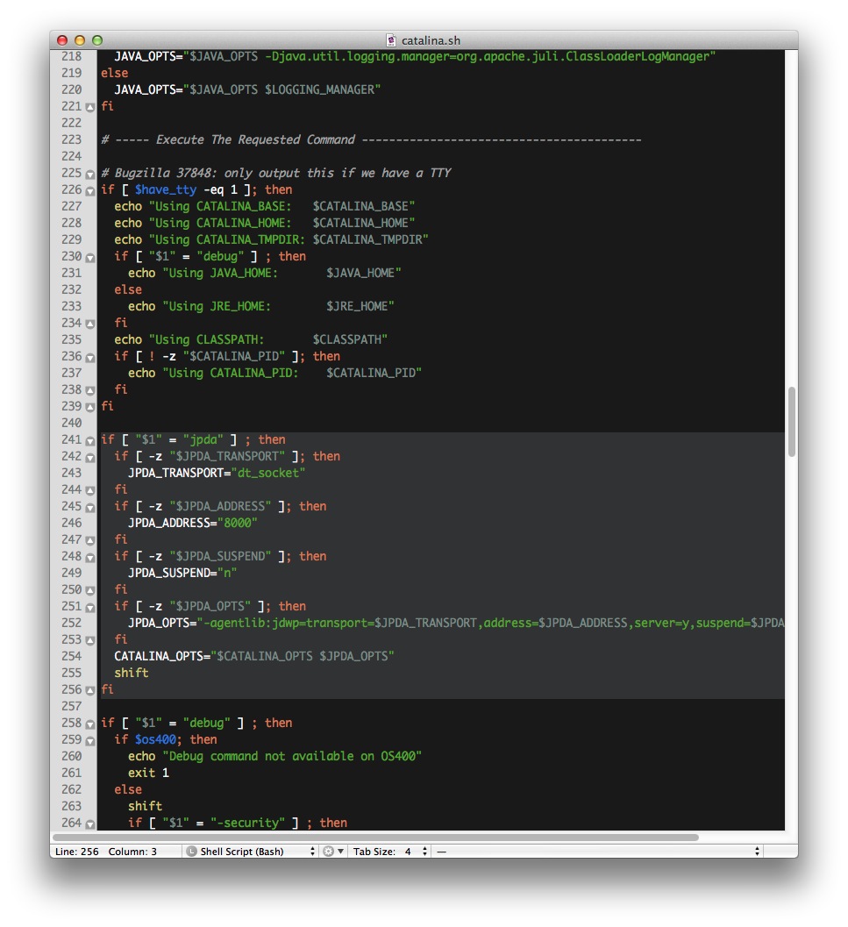Toggle the fold end marker on line 253
The image size is (848, 927).
click(x=89, y=641)
